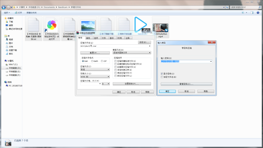
Task: Check test archived files (测试压缩文件)
Action: click(x=116, y=73)
